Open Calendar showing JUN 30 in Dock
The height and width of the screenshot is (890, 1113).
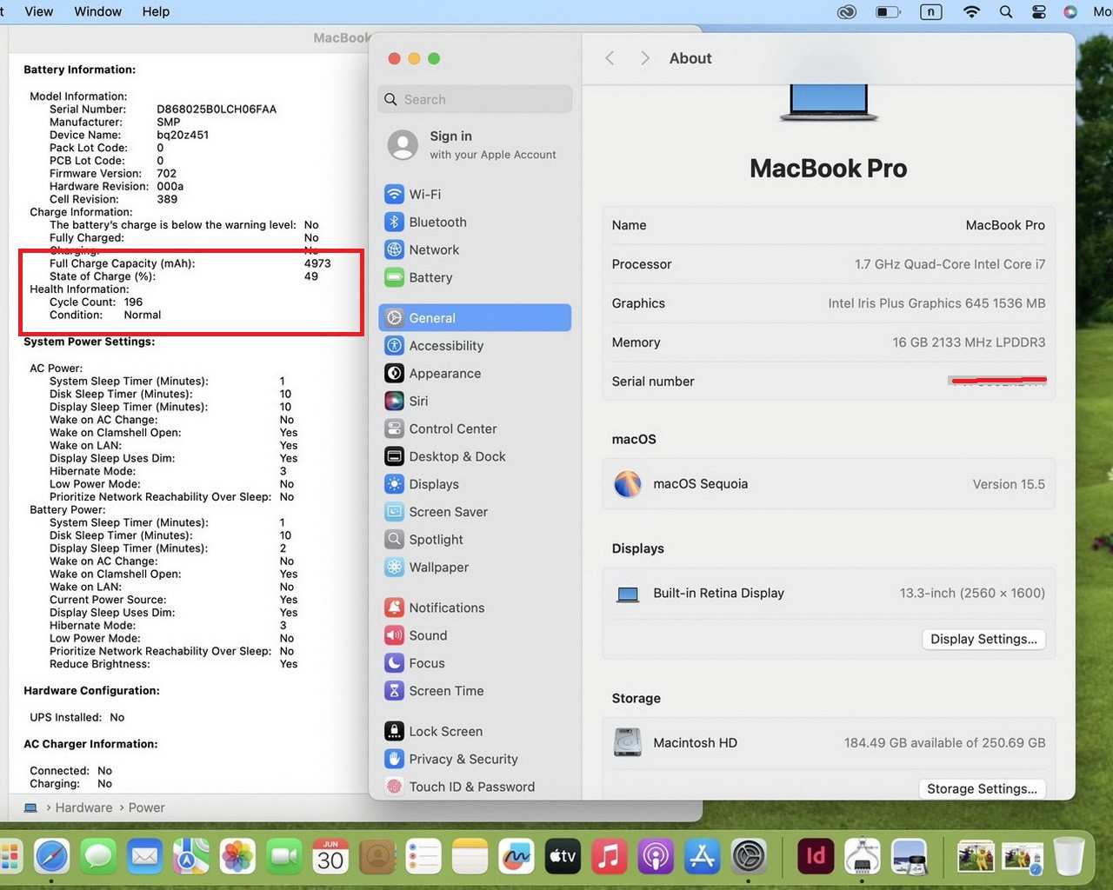click(330, 857)
